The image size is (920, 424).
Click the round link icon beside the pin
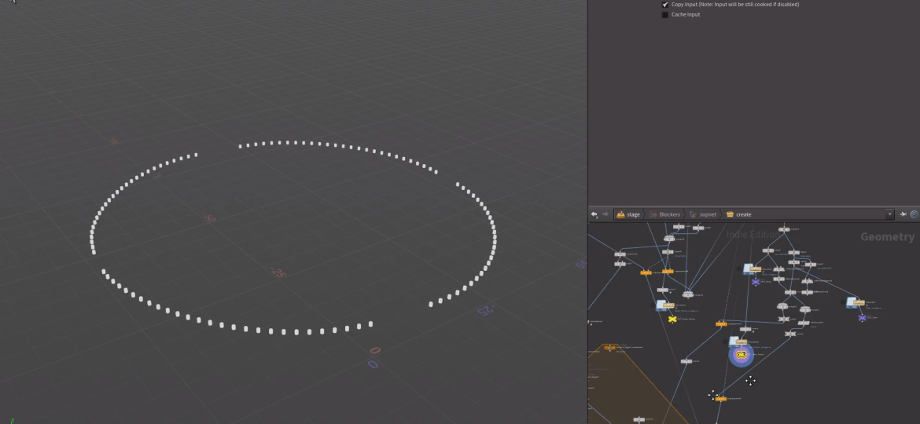coord(914,214)
